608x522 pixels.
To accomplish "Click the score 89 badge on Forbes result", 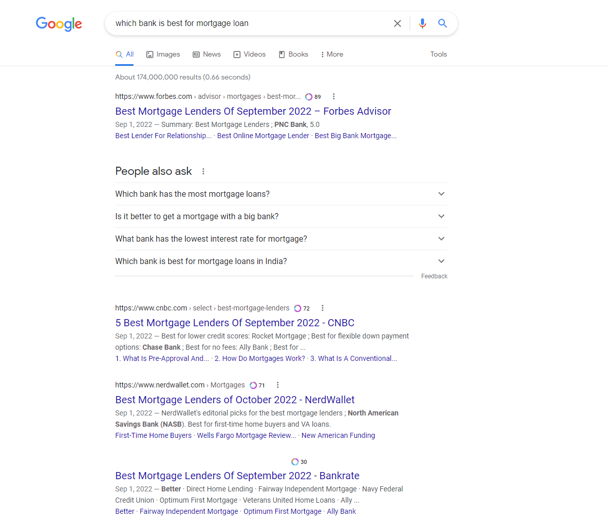I will pos(313,96).
